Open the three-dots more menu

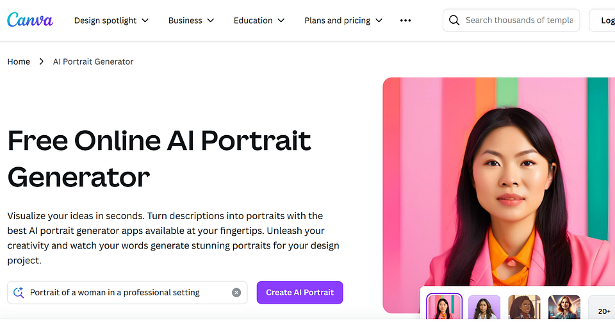coord(405,20)
